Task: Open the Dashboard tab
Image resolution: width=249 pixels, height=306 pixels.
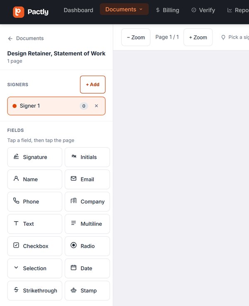Action: pos(78,10)
